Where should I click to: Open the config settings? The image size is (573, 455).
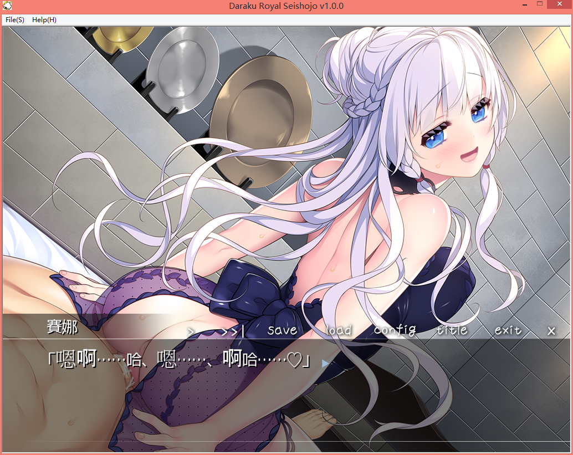pos(395,330)
